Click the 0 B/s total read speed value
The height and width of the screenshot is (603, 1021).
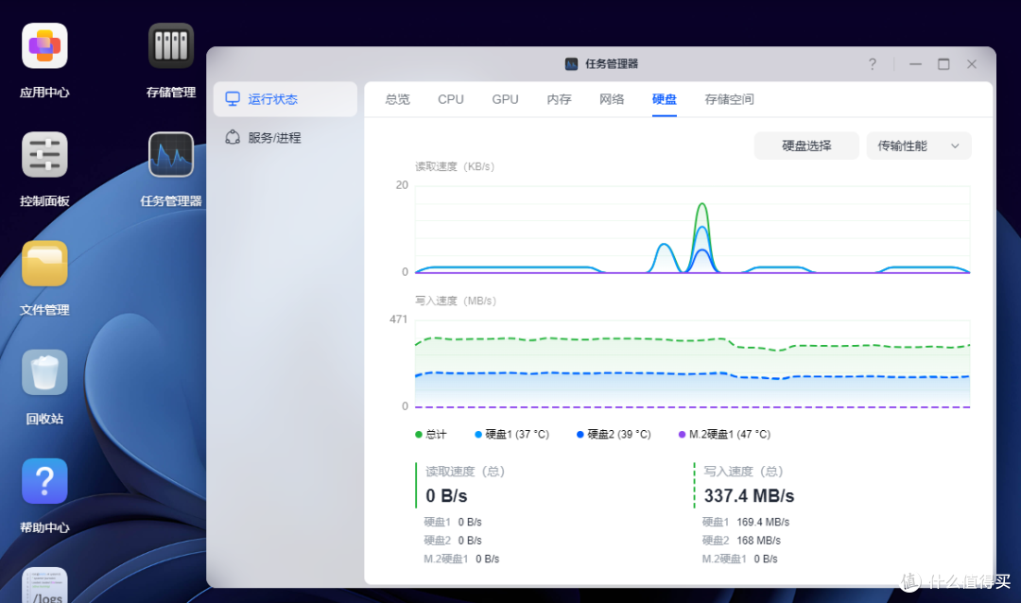(x=446, y=496)
